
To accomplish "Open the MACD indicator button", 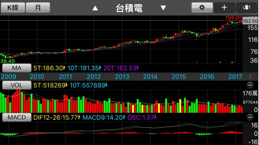I will pos(17,117).
